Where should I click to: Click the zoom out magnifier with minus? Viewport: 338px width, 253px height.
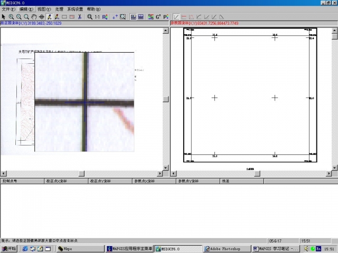click(x=18, y=17)
